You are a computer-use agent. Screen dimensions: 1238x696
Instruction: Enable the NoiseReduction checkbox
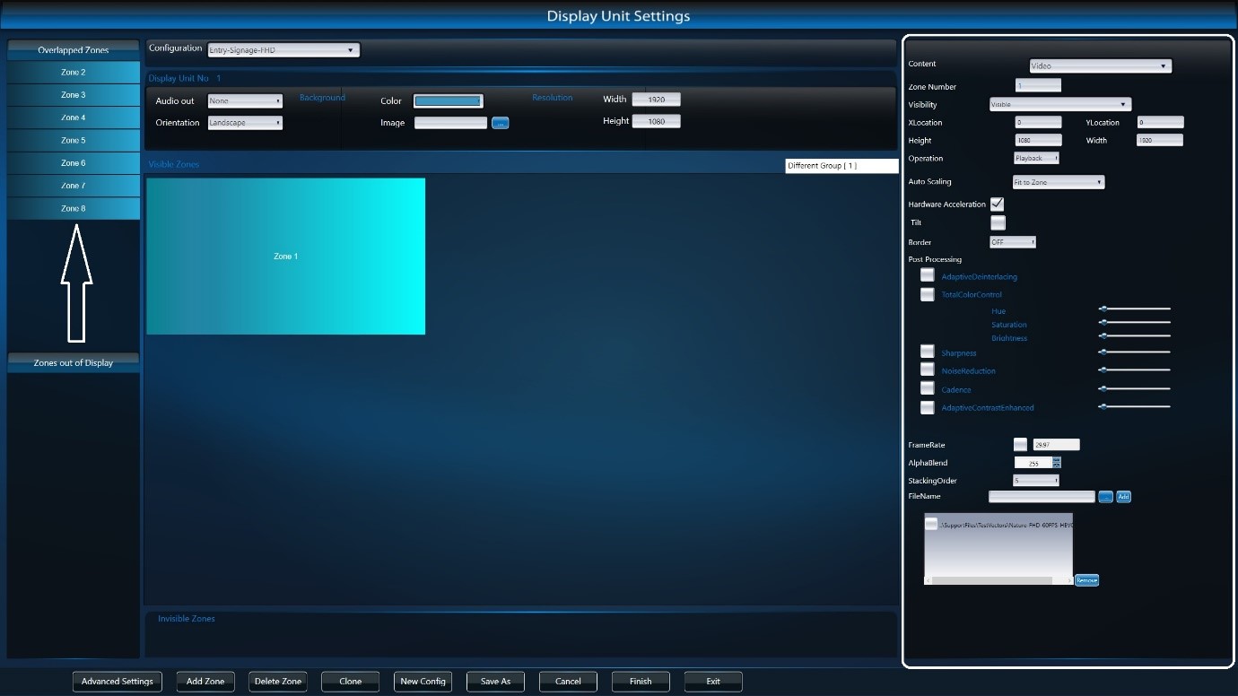point(927,370)
